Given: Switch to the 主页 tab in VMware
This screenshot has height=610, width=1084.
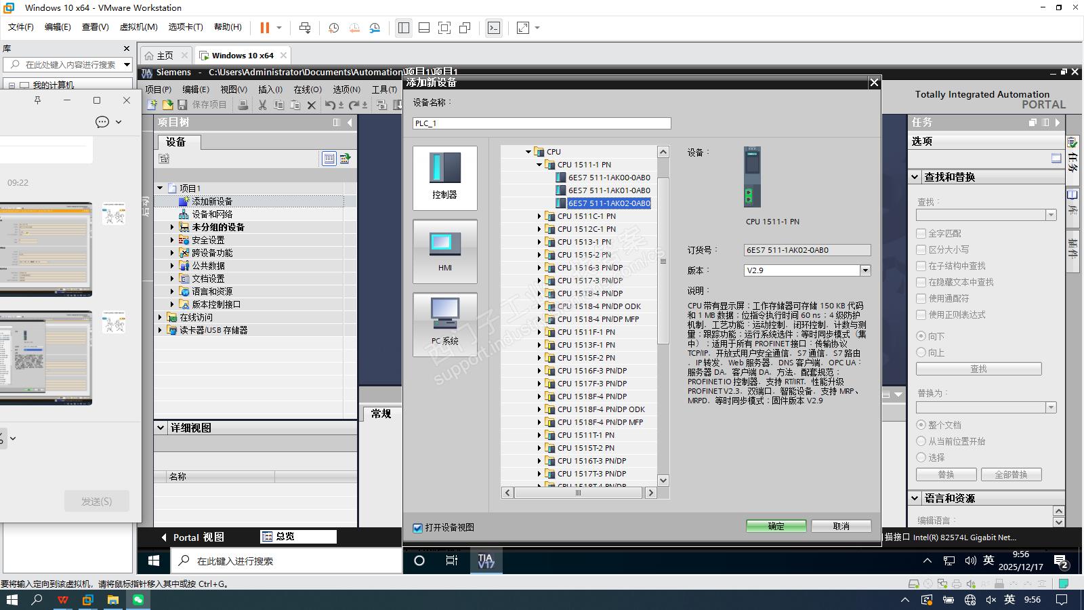Looking at the screenshot, I should pyautogui.click(x=165, y=56).
